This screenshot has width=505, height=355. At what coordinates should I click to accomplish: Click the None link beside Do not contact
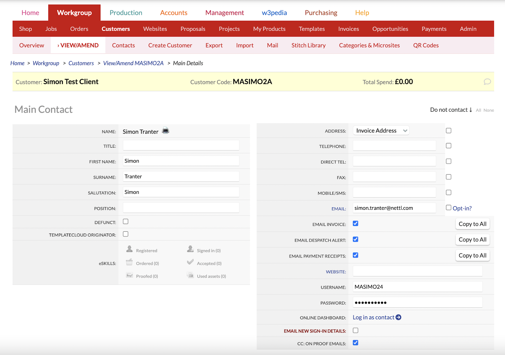click(x=489, y=110)
